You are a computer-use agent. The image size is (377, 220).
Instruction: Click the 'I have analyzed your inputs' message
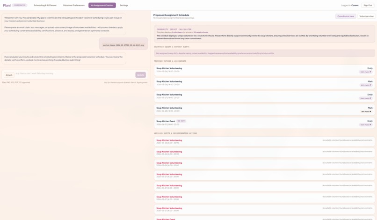[64, 58]
